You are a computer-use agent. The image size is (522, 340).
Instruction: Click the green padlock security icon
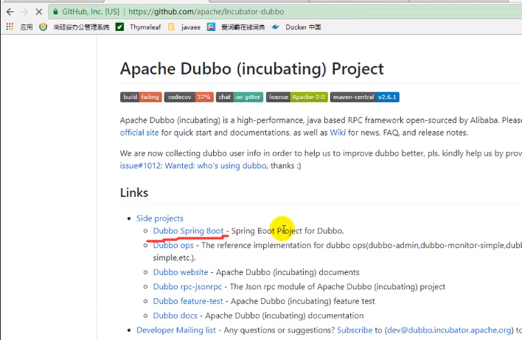pos(55,12)
